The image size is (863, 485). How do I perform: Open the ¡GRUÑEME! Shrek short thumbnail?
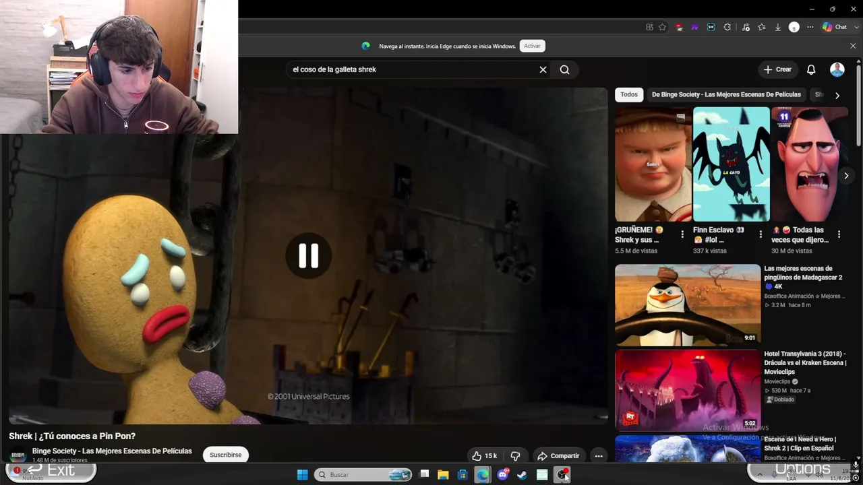(x=653, y=164)
